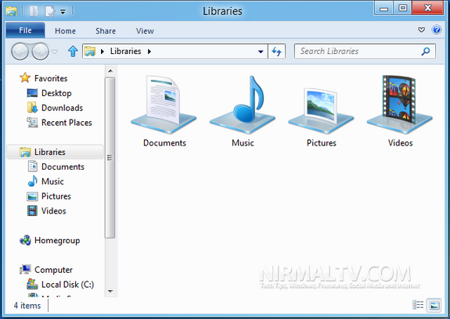Screen dimensions: 450x319
Task: Open the Customize Quick Access Toolbar dropdown
Action: click(x=63, y=12)
